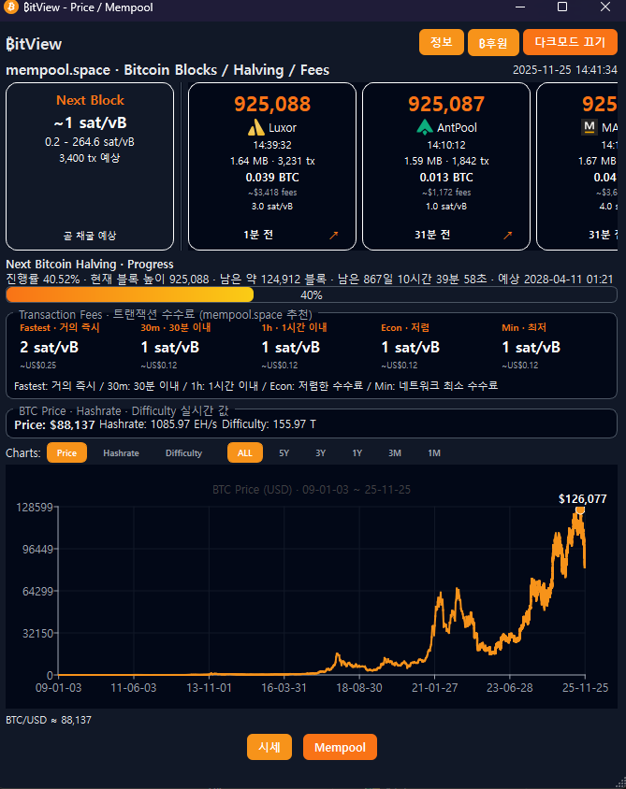Image resolution: width=626 pixels, height=789 pixels.
Task: Click the Next Block card
Action: point(90,166)
